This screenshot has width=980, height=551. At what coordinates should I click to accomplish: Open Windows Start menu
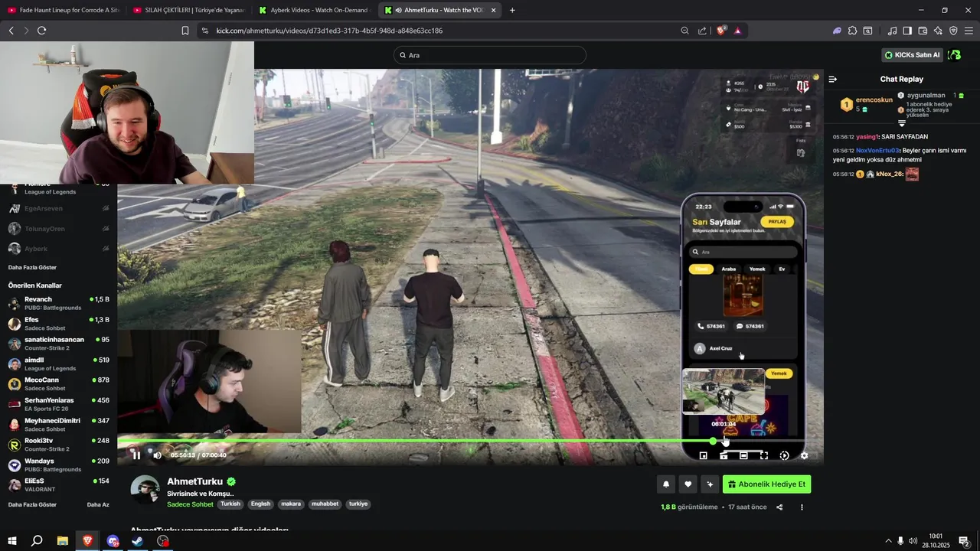coord(11,541)
